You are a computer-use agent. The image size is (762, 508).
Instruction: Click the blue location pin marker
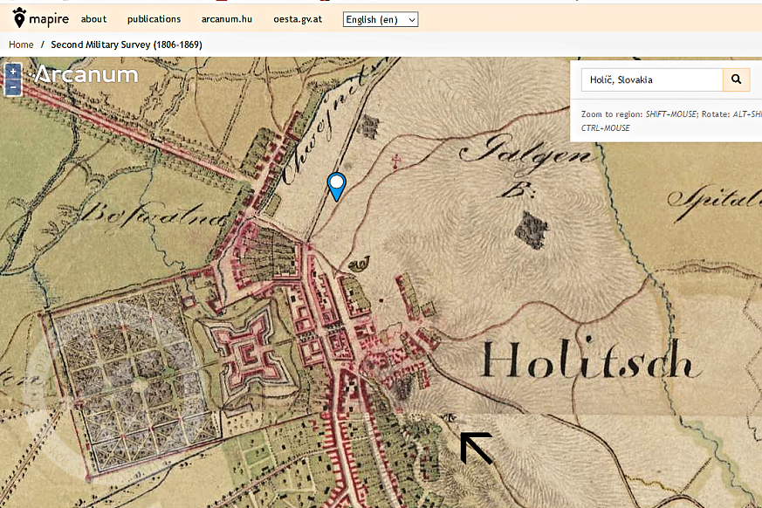(336, 185)
